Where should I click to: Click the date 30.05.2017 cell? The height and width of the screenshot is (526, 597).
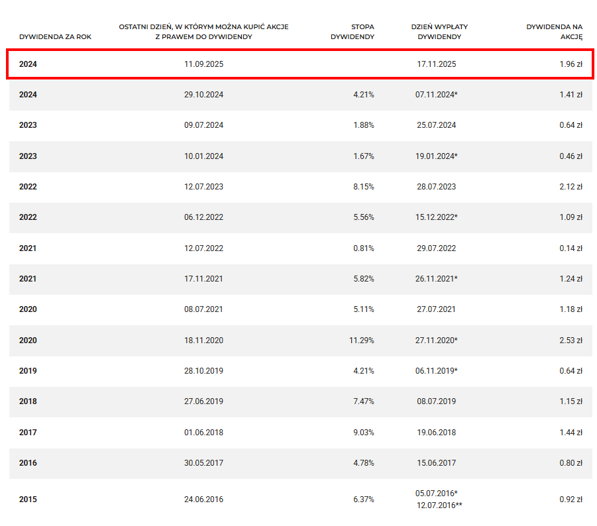coord(203,463)
